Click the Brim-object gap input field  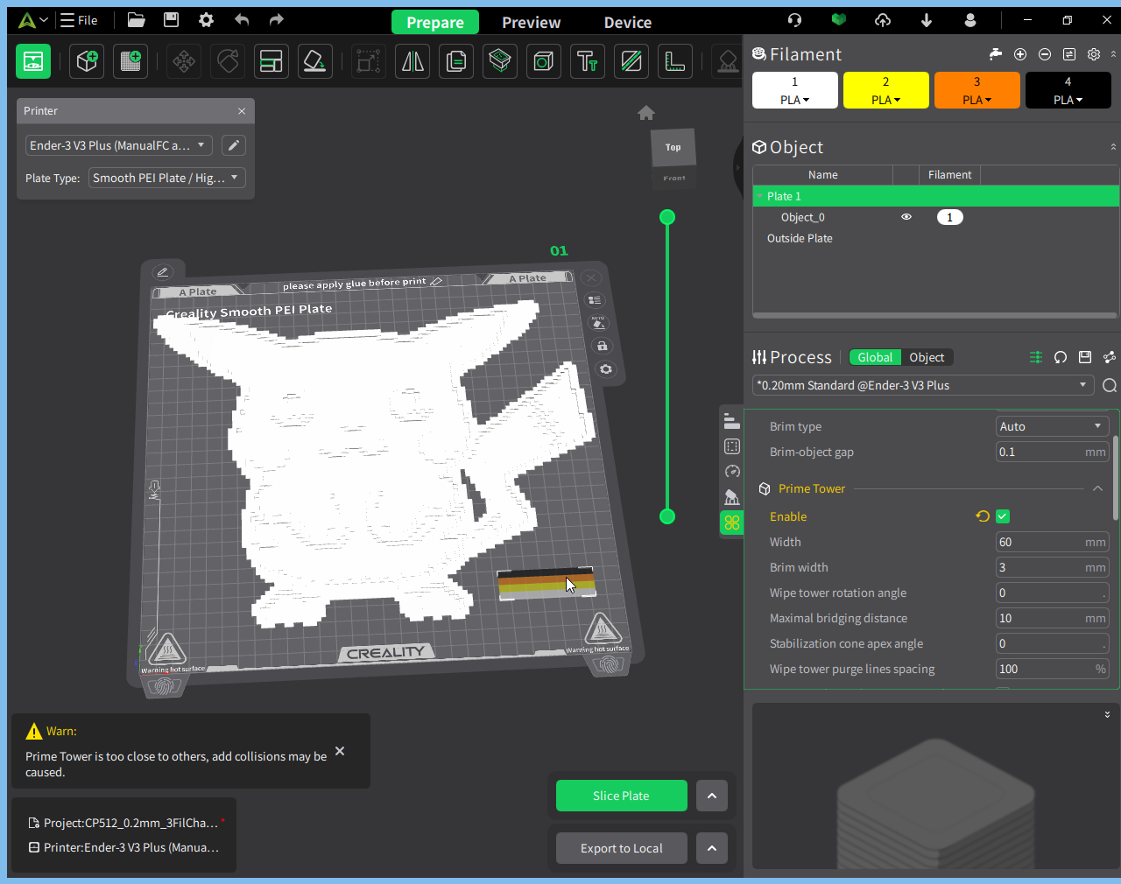click(x=1052, y=452)
